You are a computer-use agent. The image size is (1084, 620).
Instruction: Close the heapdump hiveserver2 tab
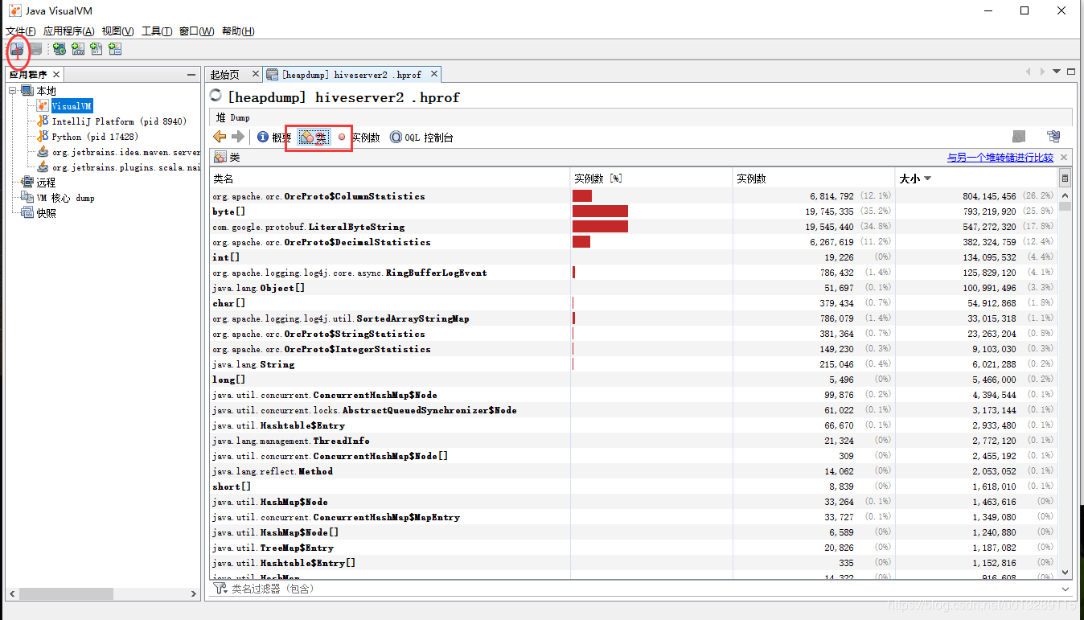(x=434, y=74)
